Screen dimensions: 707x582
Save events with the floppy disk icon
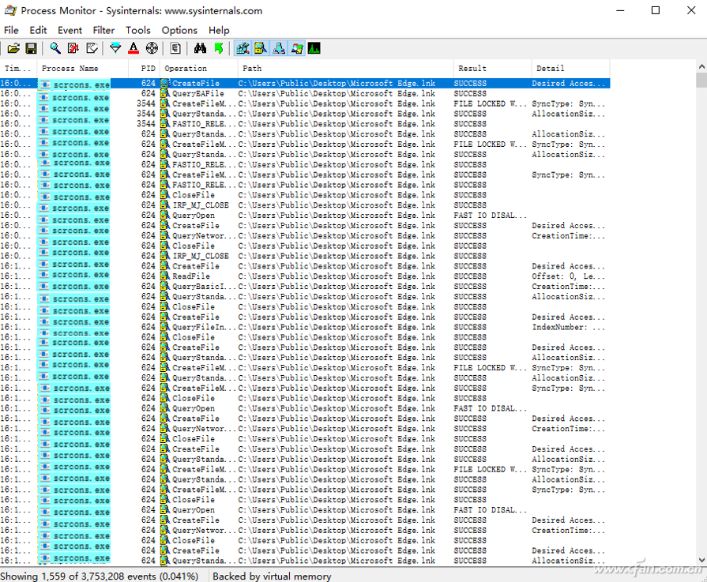31,48
